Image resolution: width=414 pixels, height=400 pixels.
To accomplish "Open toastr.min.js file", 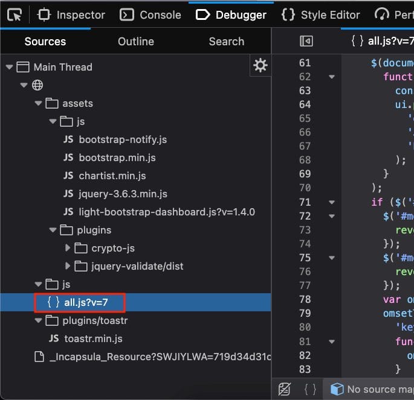I will point(93,338).
